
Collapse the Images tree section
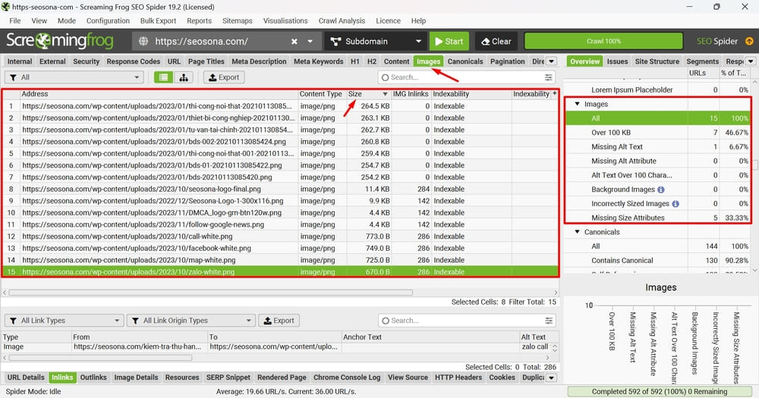577,104
